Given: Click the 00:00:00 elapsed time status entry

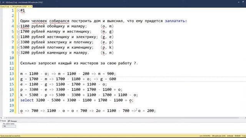Looking at the screenshot, I should coord(238,136).
